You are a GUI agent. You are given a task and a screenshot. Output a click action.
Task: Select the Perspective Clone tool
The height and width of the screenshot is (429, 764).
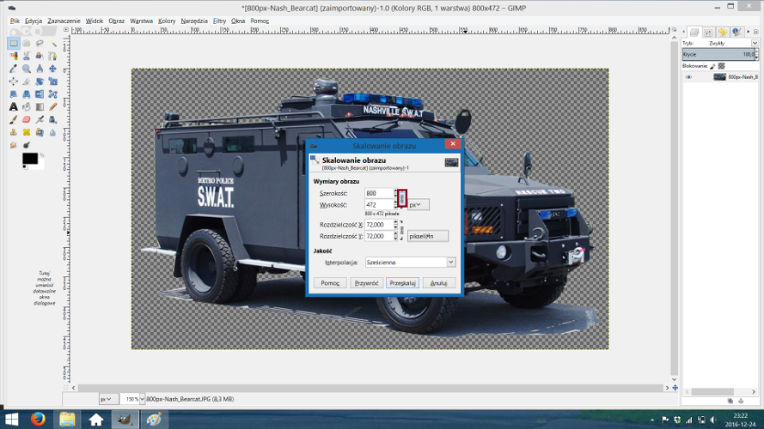coord(40,132)
